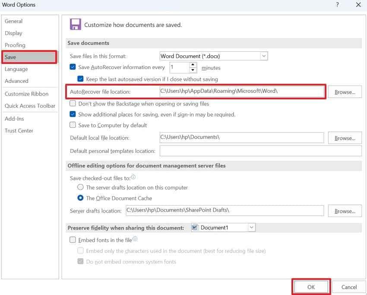367x295 pixels.
Task: Click 'Preserve fidelity when sharing this document' label
Action: click(126, 228)
